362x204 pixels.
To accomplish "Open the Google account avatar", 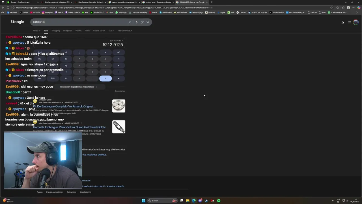I will coord(356,22).
